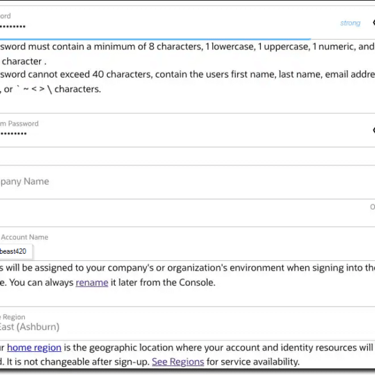Click the strong password strength label
This screenshot has width=375, height=375.
(350, 23)
